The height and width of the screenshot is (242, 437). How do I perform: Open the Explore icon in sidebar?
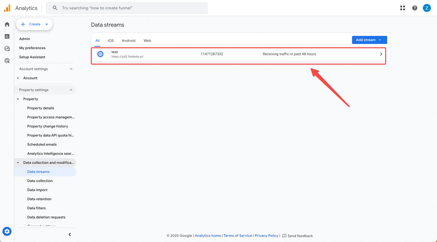coord(7,49)
